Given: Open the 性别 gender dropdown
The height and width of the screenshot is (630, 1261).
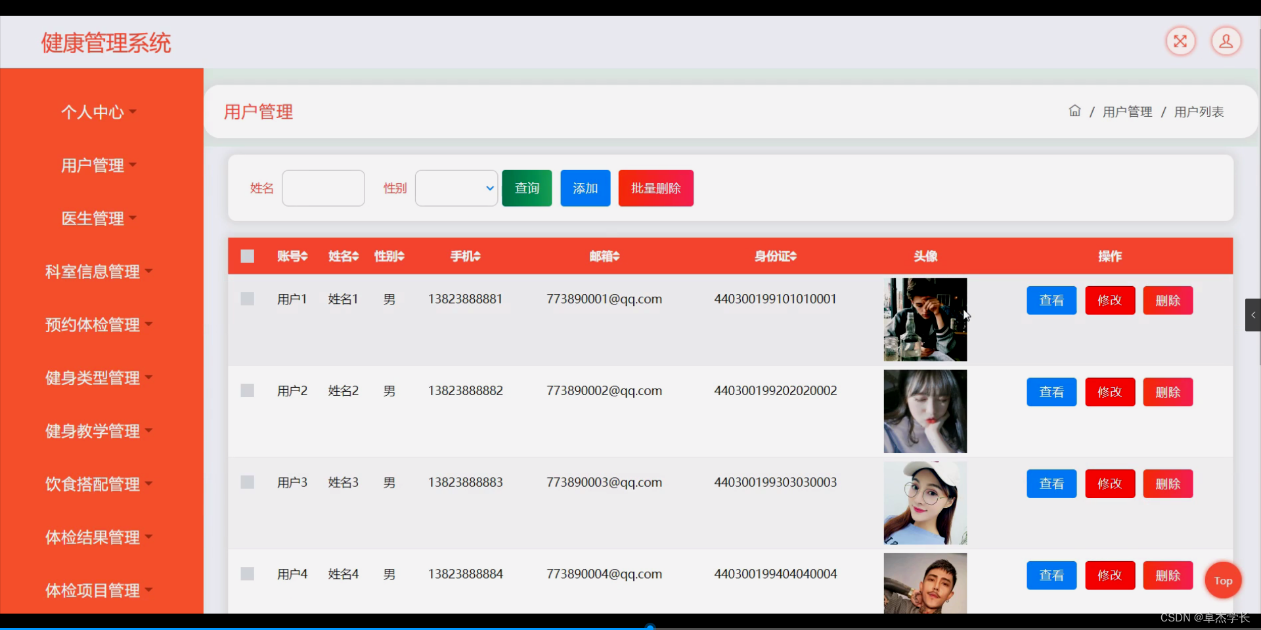Looking at the screenshot, I should tap(456, 188).
